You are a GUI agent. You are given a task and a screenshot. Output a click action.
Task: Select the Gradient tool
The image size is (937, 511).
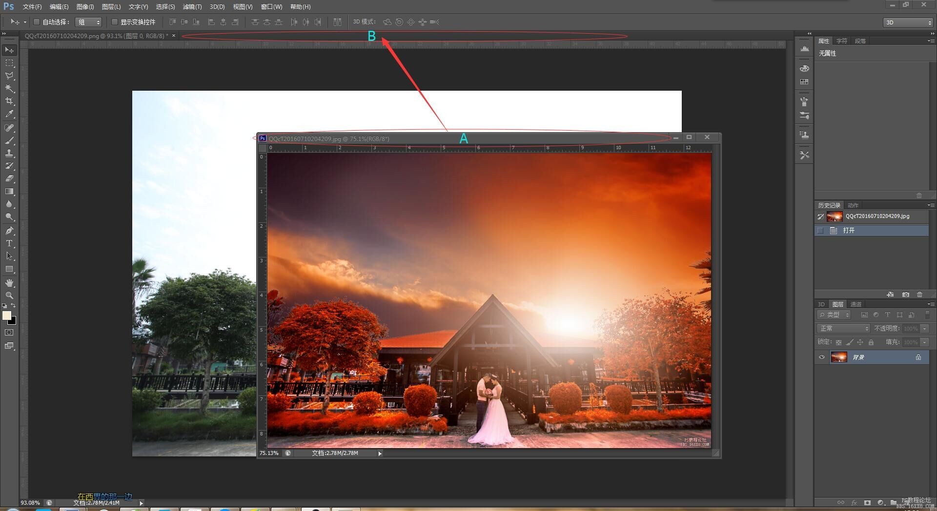coord(9,191)
